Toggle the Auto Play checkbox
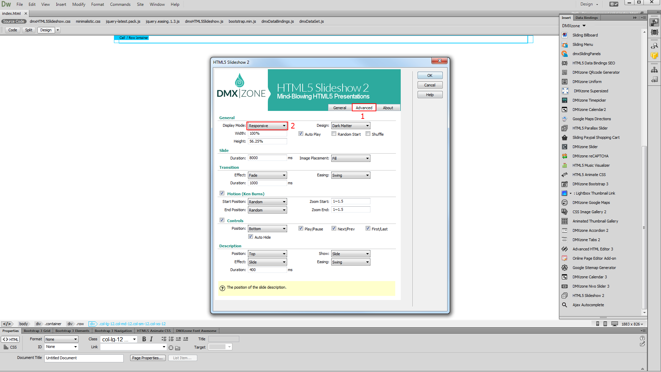This screenshot has height=372, width=661. [301, 134]
